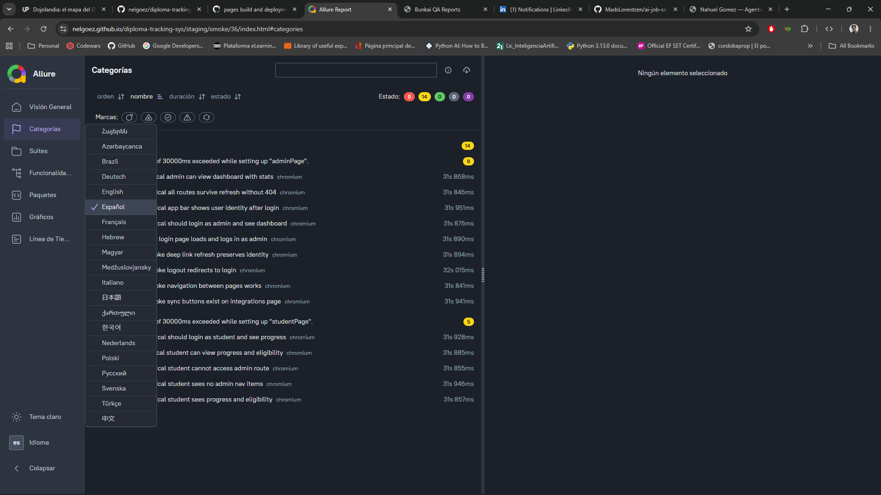Select Français from the language list
The height and width of the screenshot is (495, 881).
pyautogui.click(x=121, y=222)
